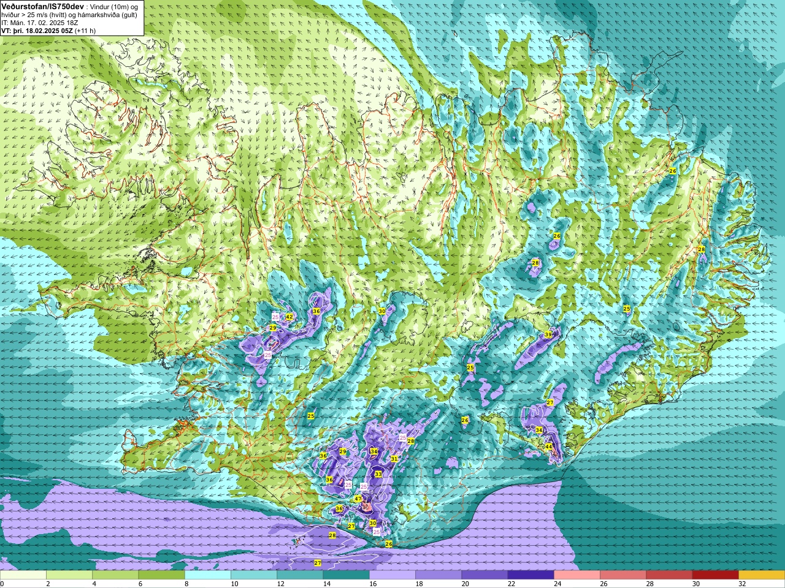Viewport: 785px width, 588px height.
Task: Click the 8–10 m/s light cyan legend swatch
Action: point(208,575)
